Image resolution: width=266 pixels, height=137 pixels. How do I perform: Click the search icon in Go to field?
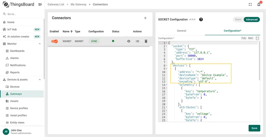pos(4,14)
